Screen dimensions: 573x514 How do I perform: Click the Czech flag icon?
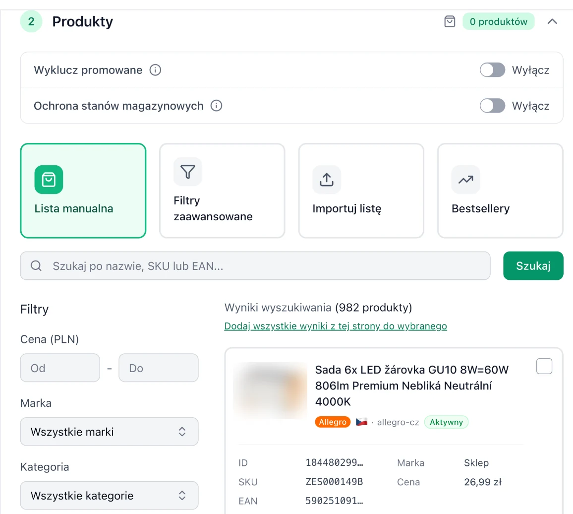[x=361, y=422]
